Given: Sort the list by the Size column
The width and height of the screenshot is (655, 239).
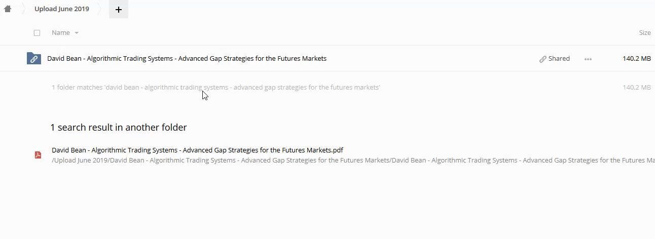Looking at the screenshot, I should [644, 33].
